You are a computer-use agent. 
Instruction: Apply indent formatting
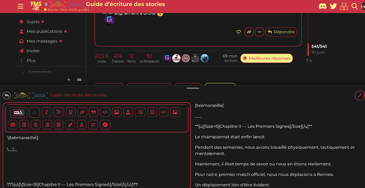tap(24, 125)
